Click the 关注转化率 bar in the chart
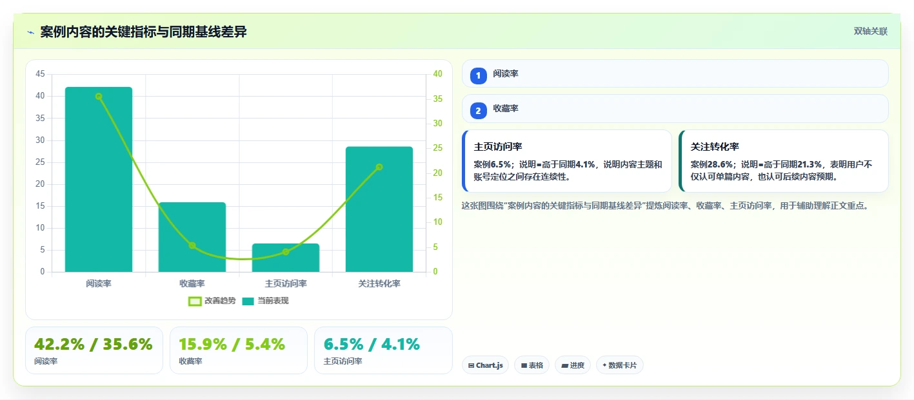Screen dimensions: 914x400 tap(379, 209)
